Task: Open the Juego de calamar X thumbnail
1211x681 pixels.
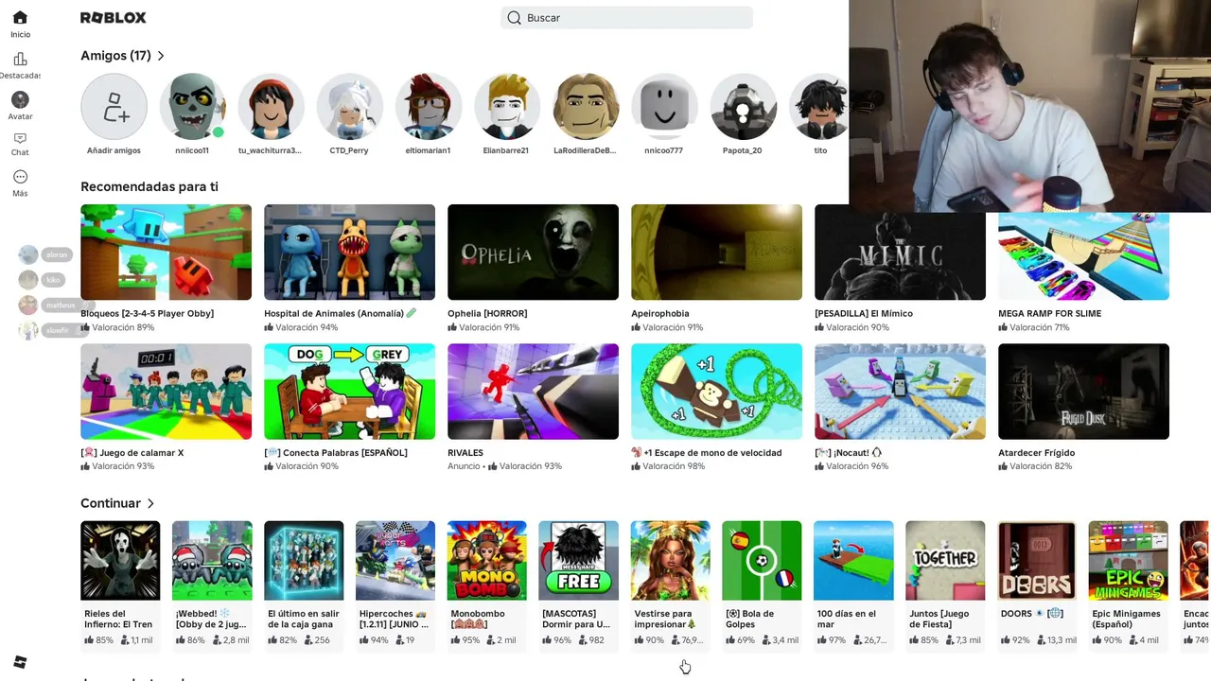Action: point(166,392)
